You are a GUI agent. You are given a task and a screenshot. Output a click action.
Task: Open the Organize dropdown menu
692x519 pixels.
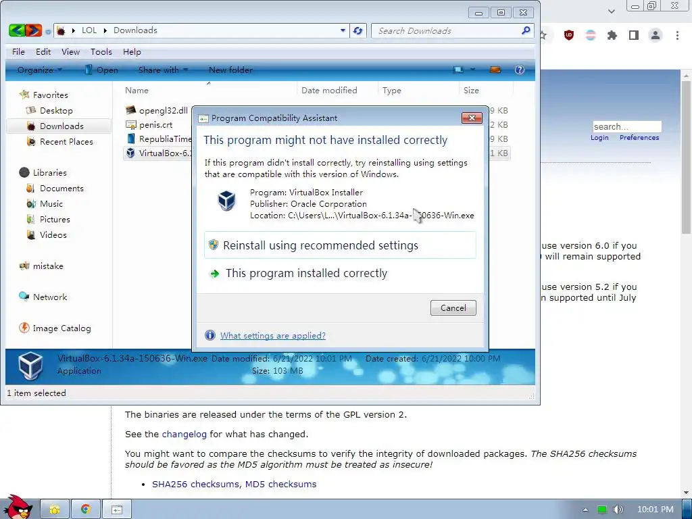point(40,70)
